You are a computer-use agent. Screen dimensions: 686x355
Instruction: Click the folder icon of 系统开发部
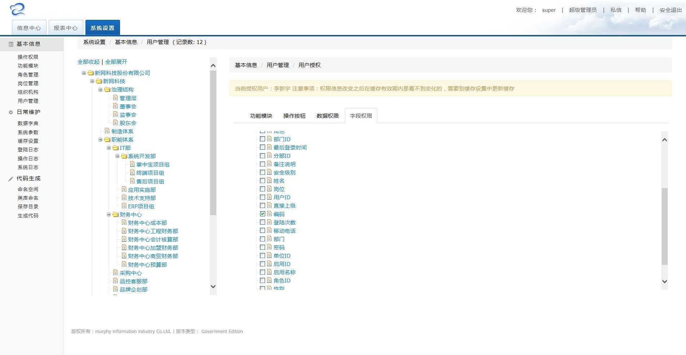(x=124, y=156)
